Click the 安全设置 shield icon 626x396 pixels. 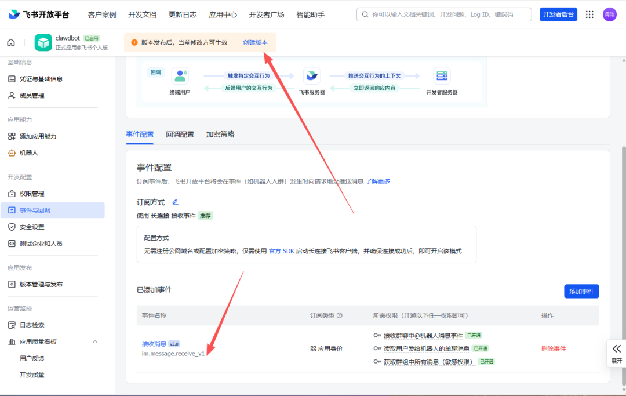[12, 227]
